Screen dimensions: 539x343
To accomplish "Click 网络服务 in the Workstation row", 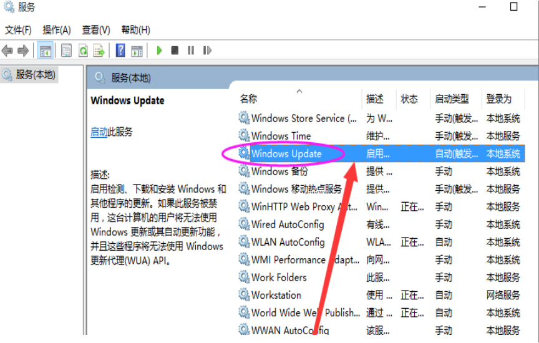I will pos(503,295).
